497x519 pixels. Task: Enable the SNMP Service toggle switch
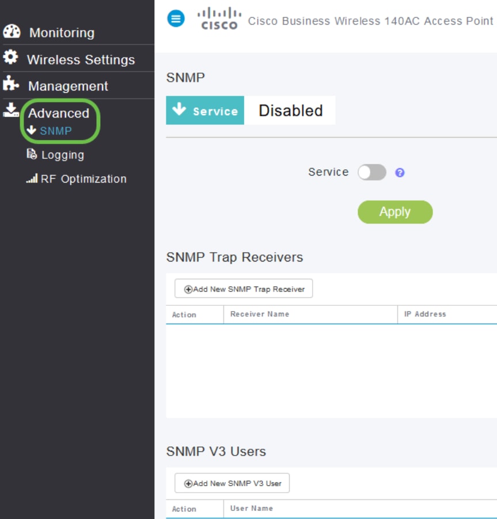[x=372, y=172]
